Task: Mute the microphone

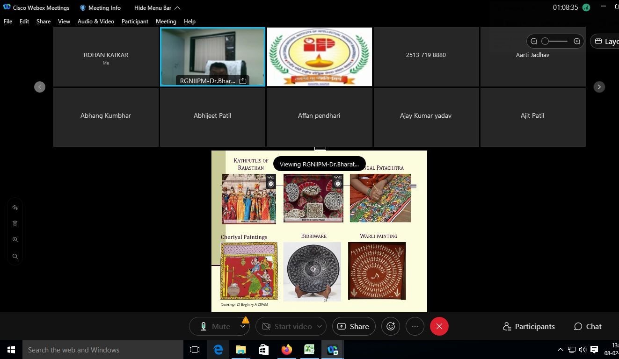Action: (215, 326)
